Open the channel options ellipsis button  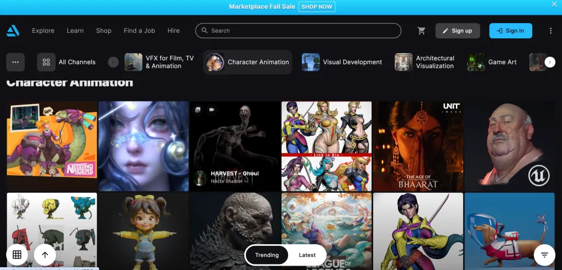[15, 62]
